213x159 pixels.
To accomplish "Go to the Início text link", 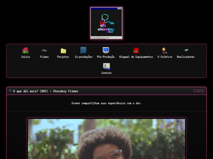I will tap(26, 57).
